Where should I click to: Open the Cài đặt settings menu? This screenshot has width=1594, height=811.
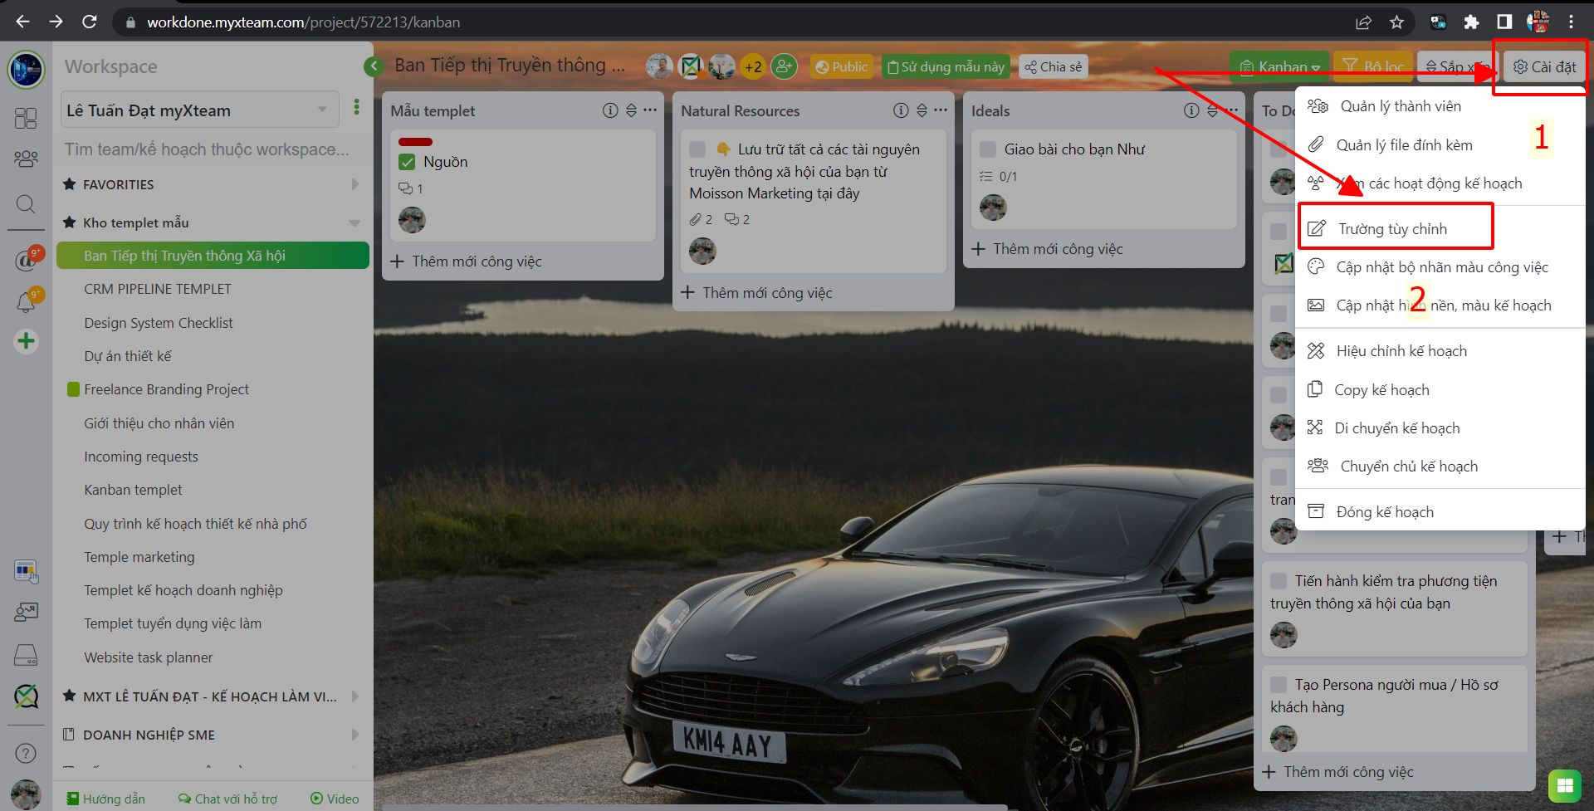(1543, 66)
